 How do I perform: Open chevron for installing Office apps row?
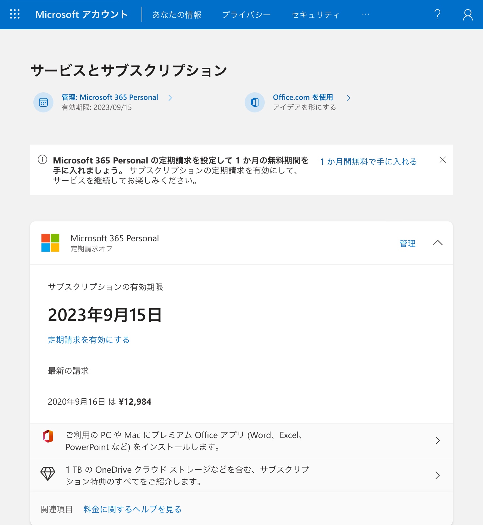coord(437,441)
